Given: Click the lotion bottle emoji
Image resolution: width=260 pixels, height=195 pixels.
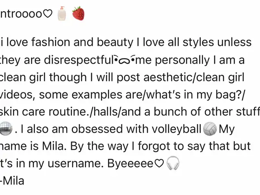Looking at the screenshot, I should coord(62,13).
